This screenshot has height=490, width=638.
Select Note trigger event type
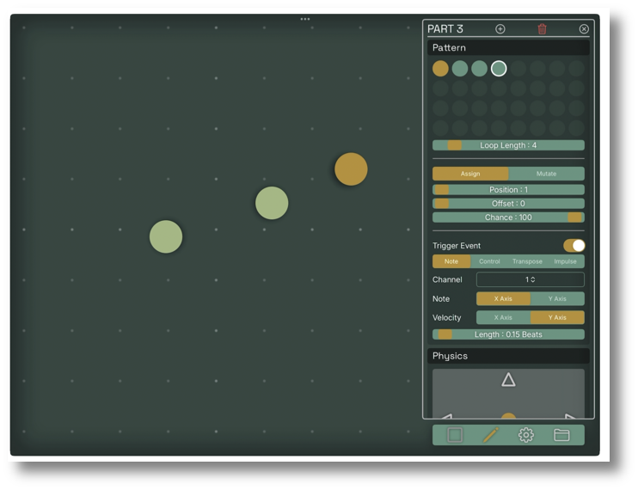tap(451, 261)
